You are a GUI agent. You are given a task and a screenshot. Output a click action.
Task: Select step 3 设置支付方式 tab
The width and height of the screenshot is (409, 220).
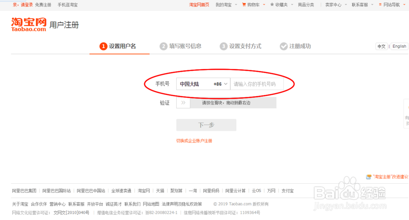coord(240,47)
